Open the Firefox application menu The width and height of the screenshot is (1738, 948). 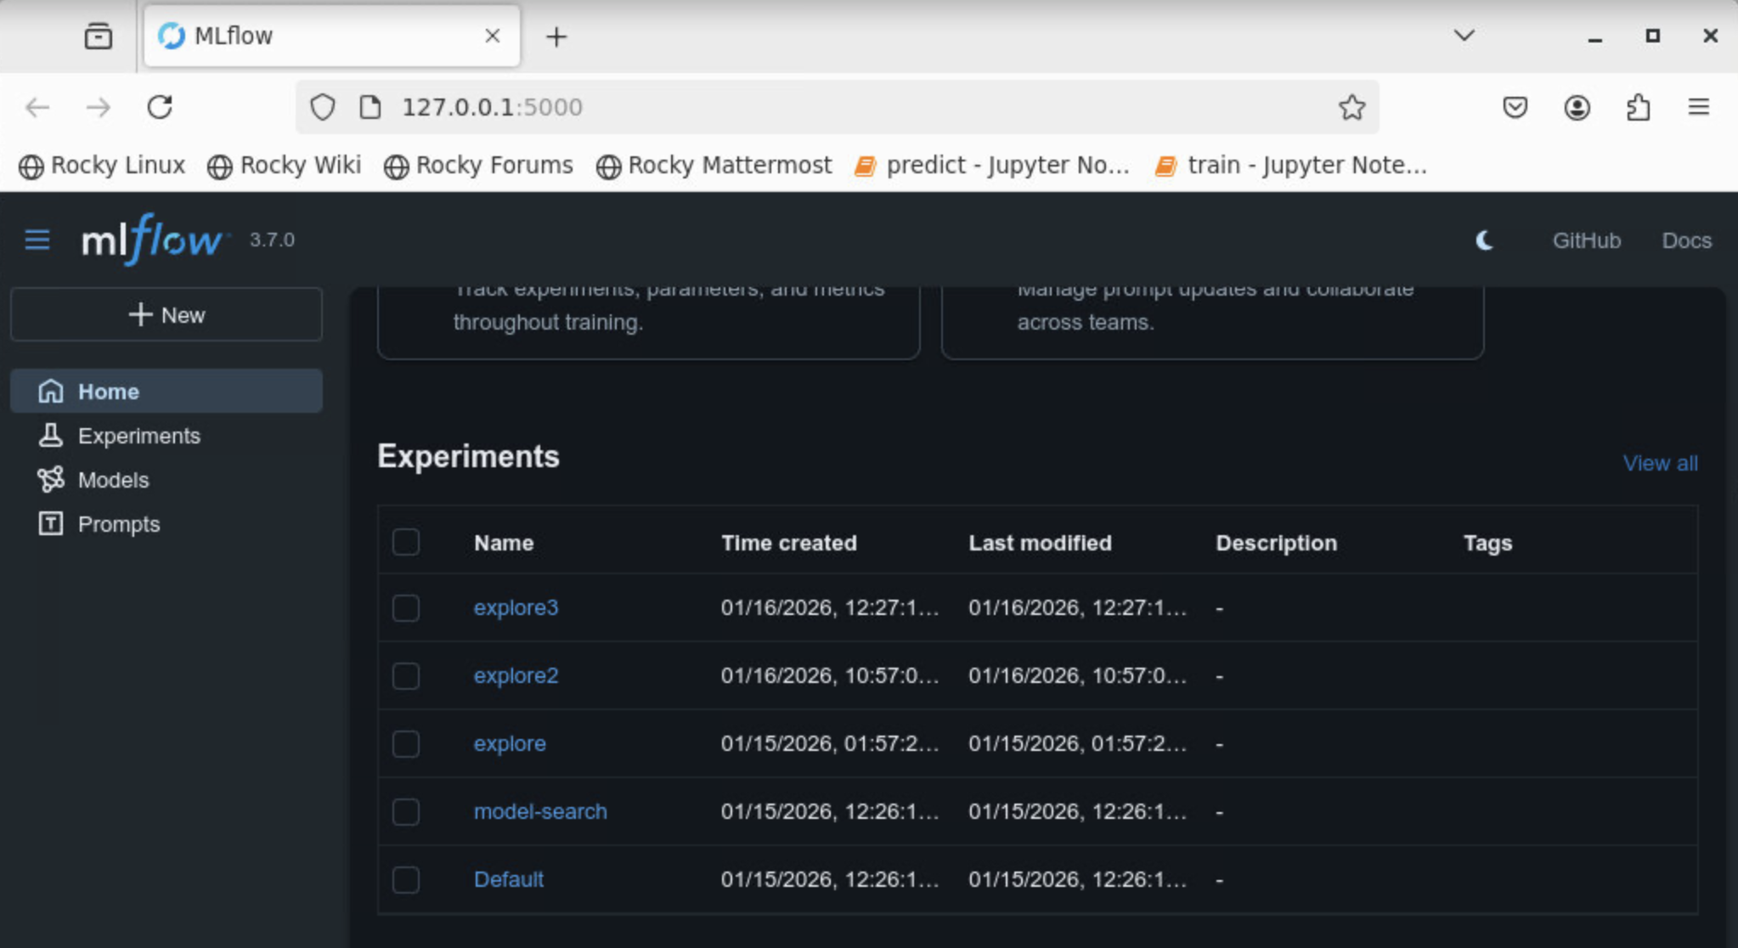(1699, 107)
